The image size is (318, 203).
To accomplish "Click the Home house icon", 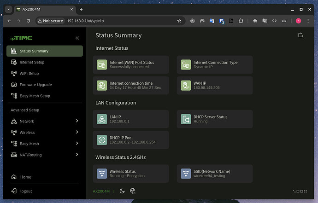I will 14,177.
